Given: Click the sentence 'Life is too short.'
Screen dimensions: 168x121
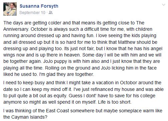Looking at the screenshot, I should click(x=115, y=102).
